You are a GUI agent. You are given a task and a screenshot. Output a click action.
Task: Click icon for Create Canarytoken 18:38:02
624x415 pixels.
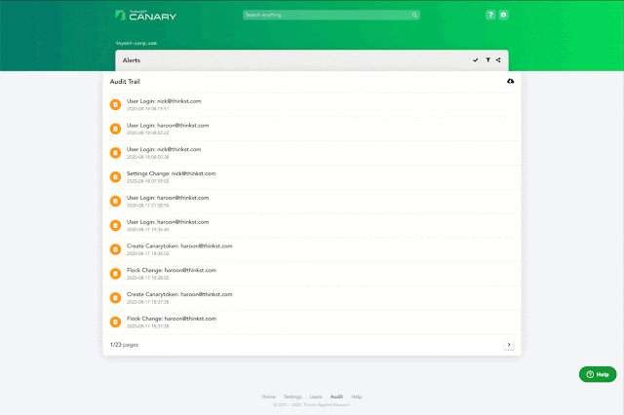[x=115, y=249]
